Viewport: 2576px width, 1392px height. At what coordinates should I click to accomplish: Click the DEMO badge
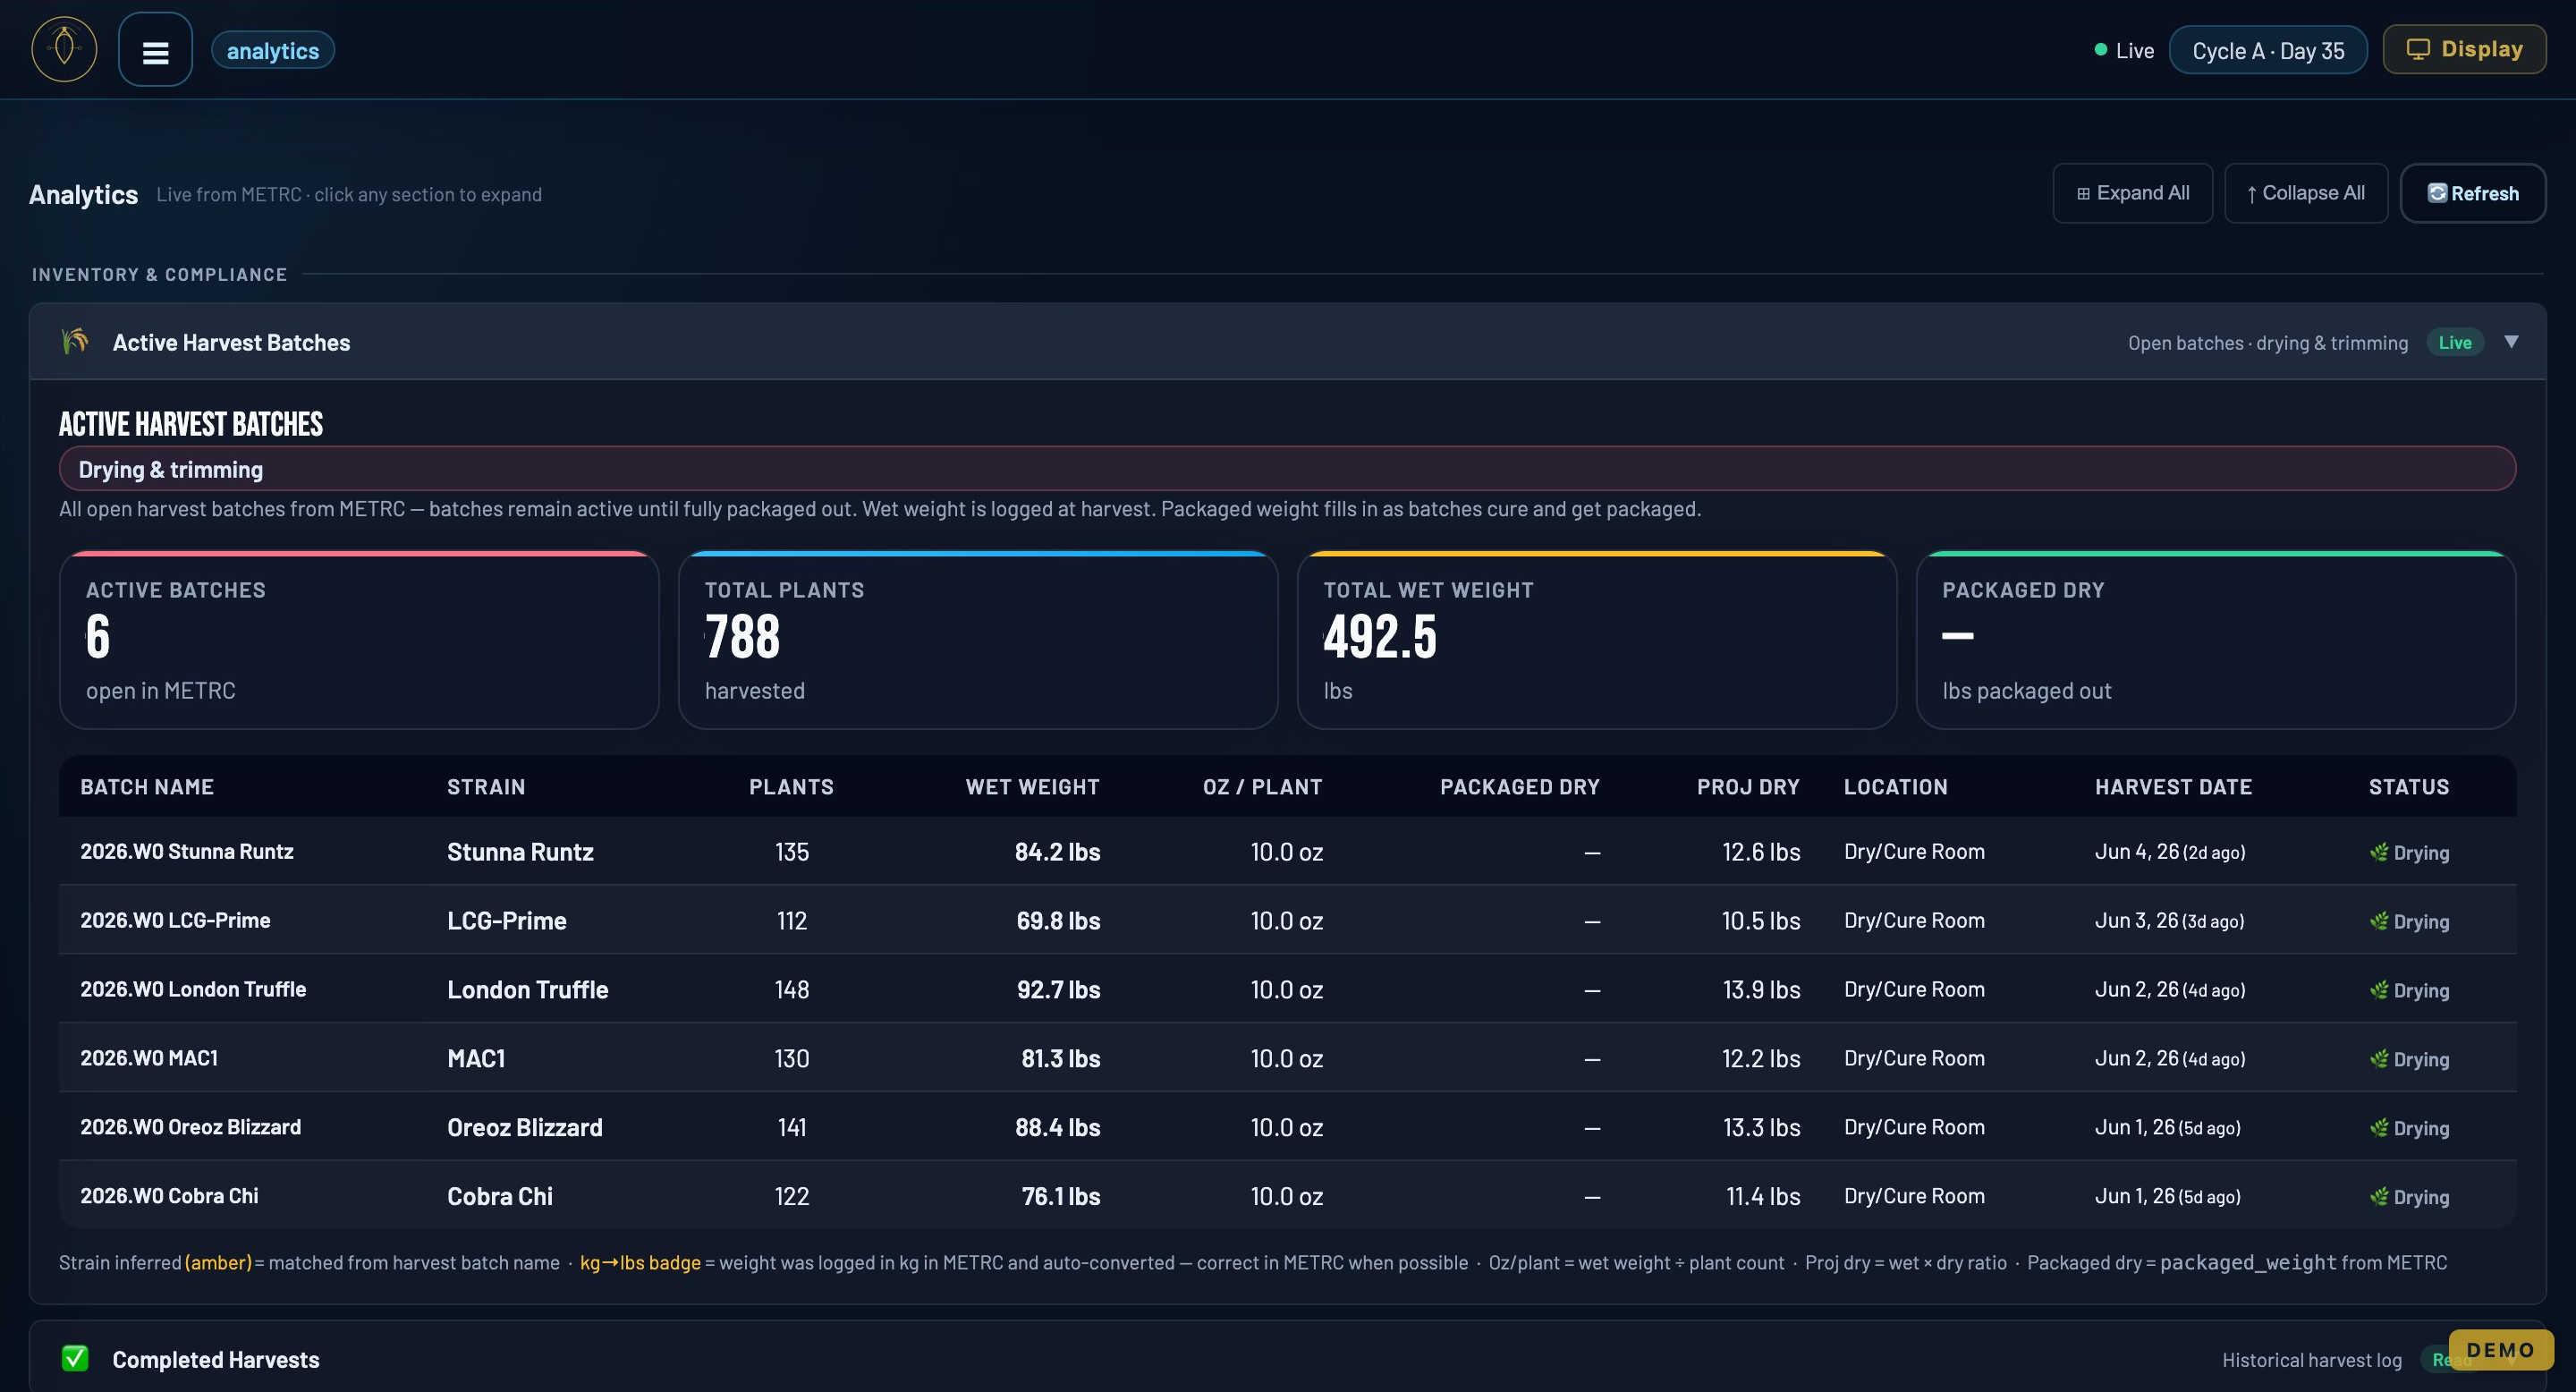[2500, 1350]
